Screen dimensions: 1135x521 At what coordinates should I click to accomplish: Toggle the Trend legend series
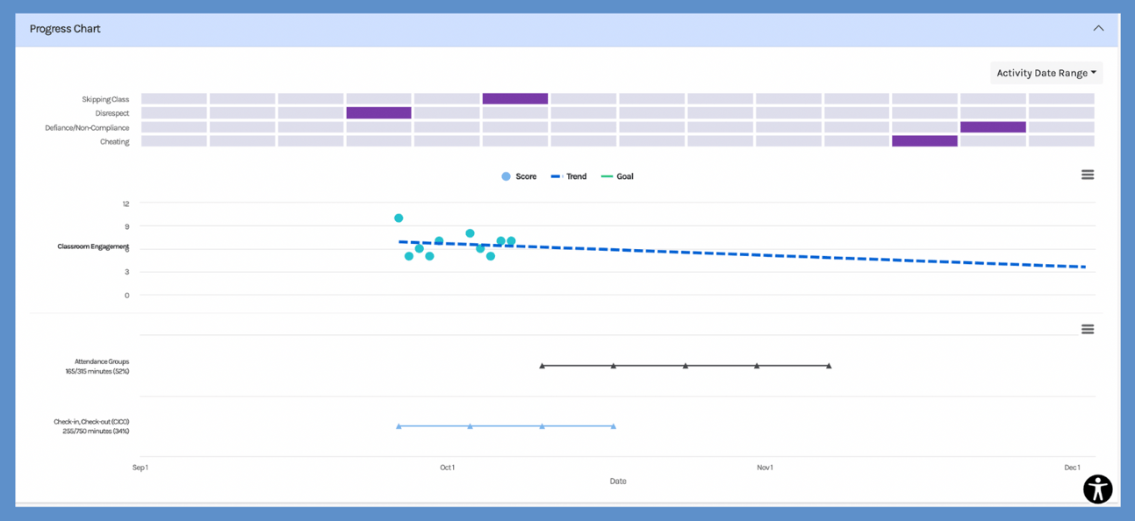[569, 176]
